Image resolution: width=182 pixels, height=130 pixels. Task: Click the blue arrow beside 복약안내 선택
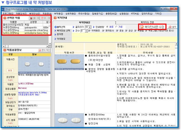tap(56, 31)
